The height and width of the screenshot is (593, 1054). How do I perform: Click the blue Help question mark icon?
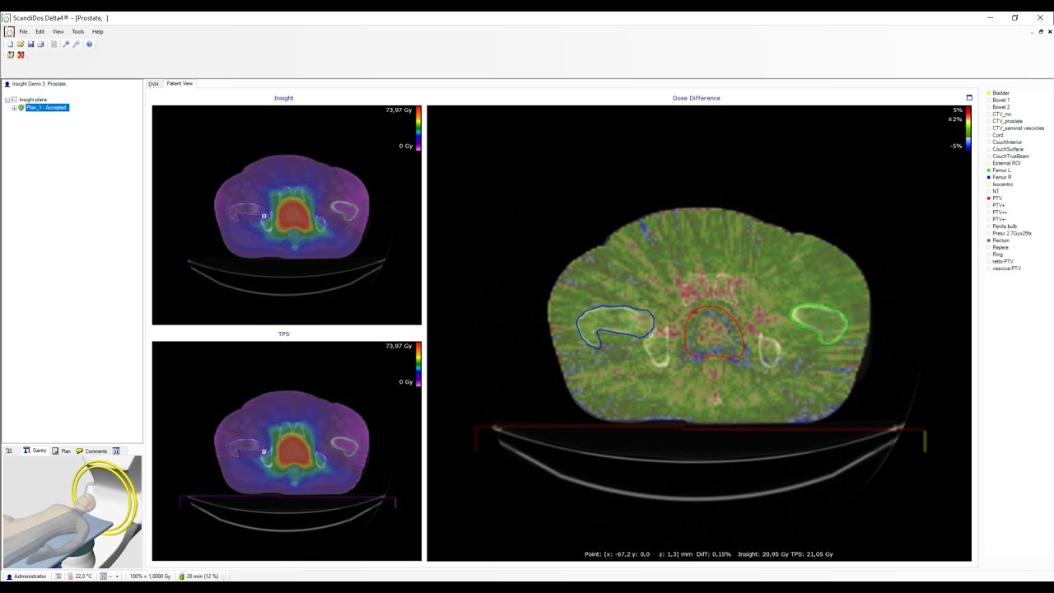89,44
